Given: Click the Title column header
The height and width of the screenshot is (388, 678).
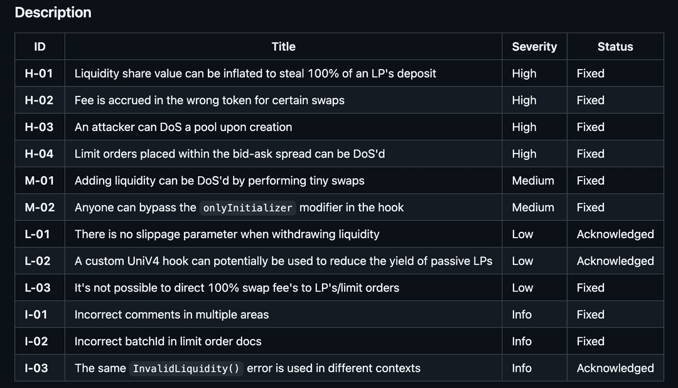Looking at the screenshot, I should (x=283, y=46).
